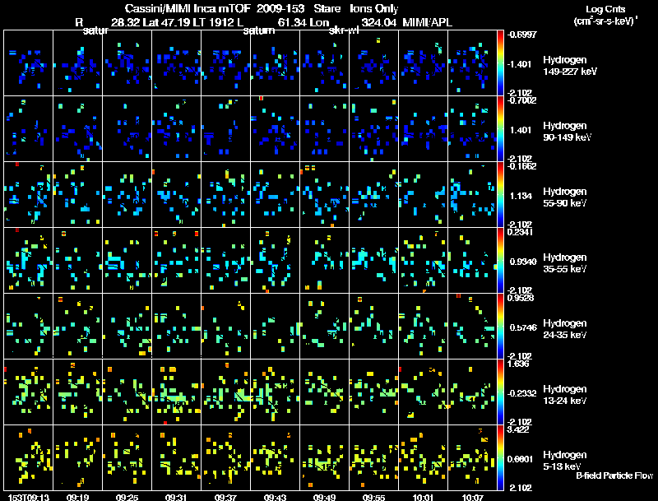Click the 'Lat 47.19' header value
The height and width of the screenshot is (501, 658).
point(166,22)
